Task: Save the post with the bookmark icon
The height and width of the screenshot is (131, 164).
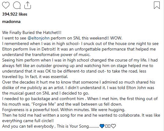Action: pos(157,5)
